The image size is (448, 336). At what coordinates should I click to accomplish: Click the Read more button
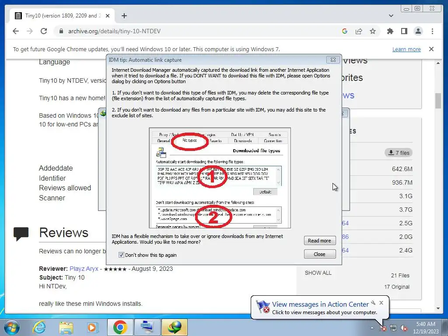coord(319,241)
